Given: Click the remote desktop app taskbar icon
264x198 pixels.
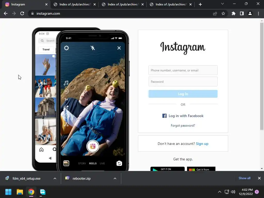Looking at the screenshot, I should [43, 192].
